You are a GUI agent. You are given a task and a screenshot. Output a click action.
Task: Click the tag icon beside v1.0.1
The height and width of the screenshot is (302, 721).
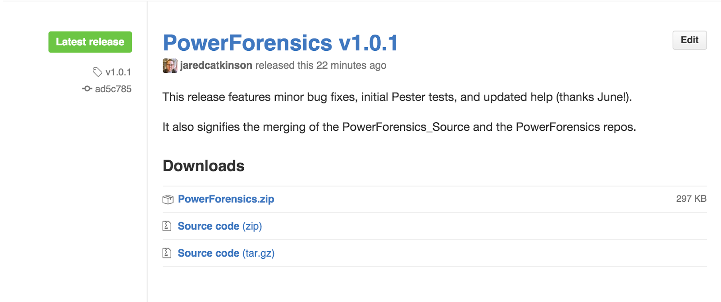97,72
